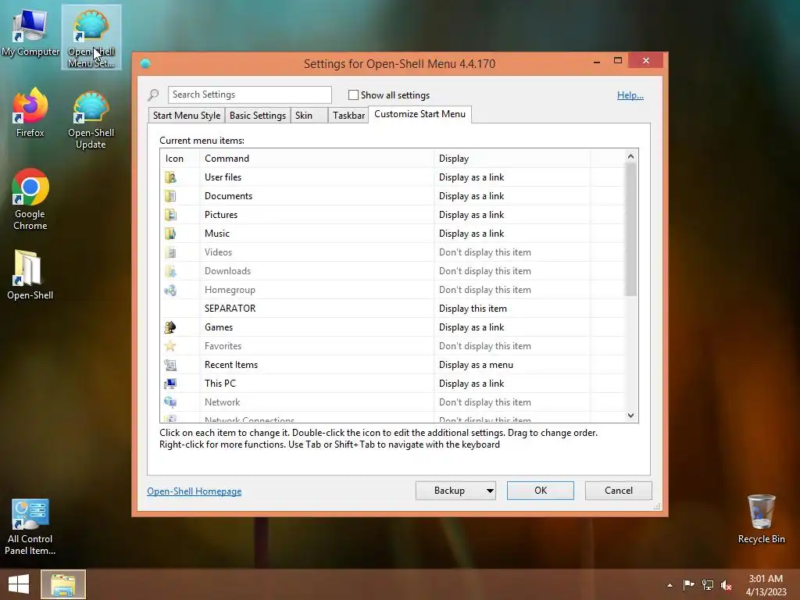
Task: Click the search magnifier icon in Settings
Action: click(x=154, y=95)
